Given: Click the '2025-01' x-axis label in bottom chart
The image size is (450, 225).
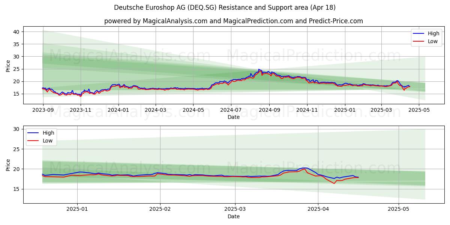Looking at the screenshot, I should click(77, 210).
